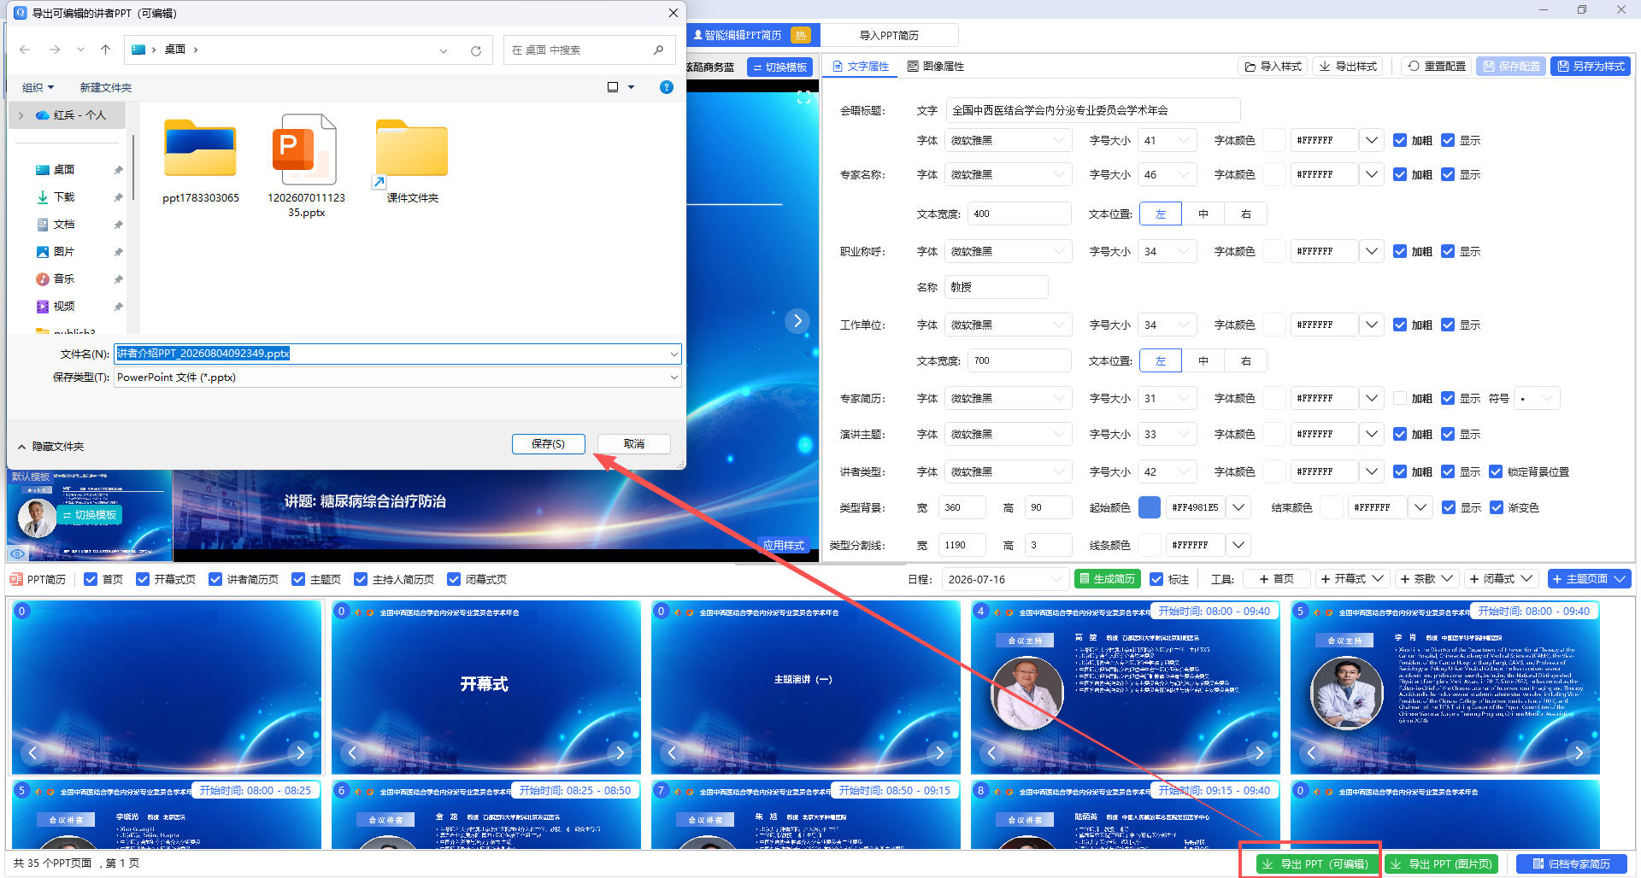Click the forward arrow in the save dialog
This screenshot has width=1641, height=878.
pyautogui.click(x=55, y=50)
